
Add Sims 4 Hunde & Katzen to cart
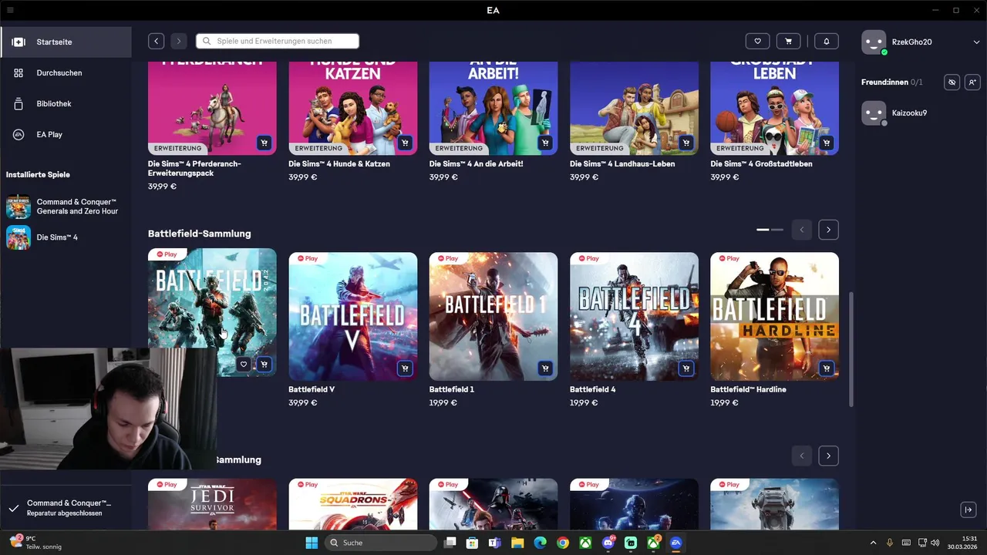pyautogui.click(x=405, y=143)
